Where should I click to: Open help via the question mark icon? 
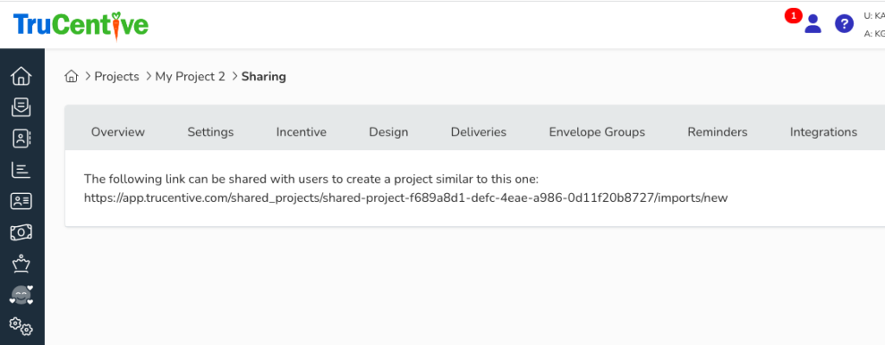point(844,24)
